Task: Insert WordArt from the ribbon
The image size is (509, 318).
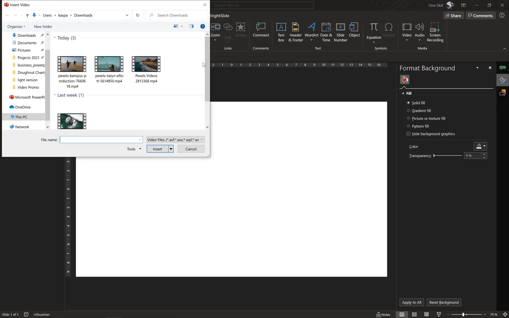Action: click(311, 32)
